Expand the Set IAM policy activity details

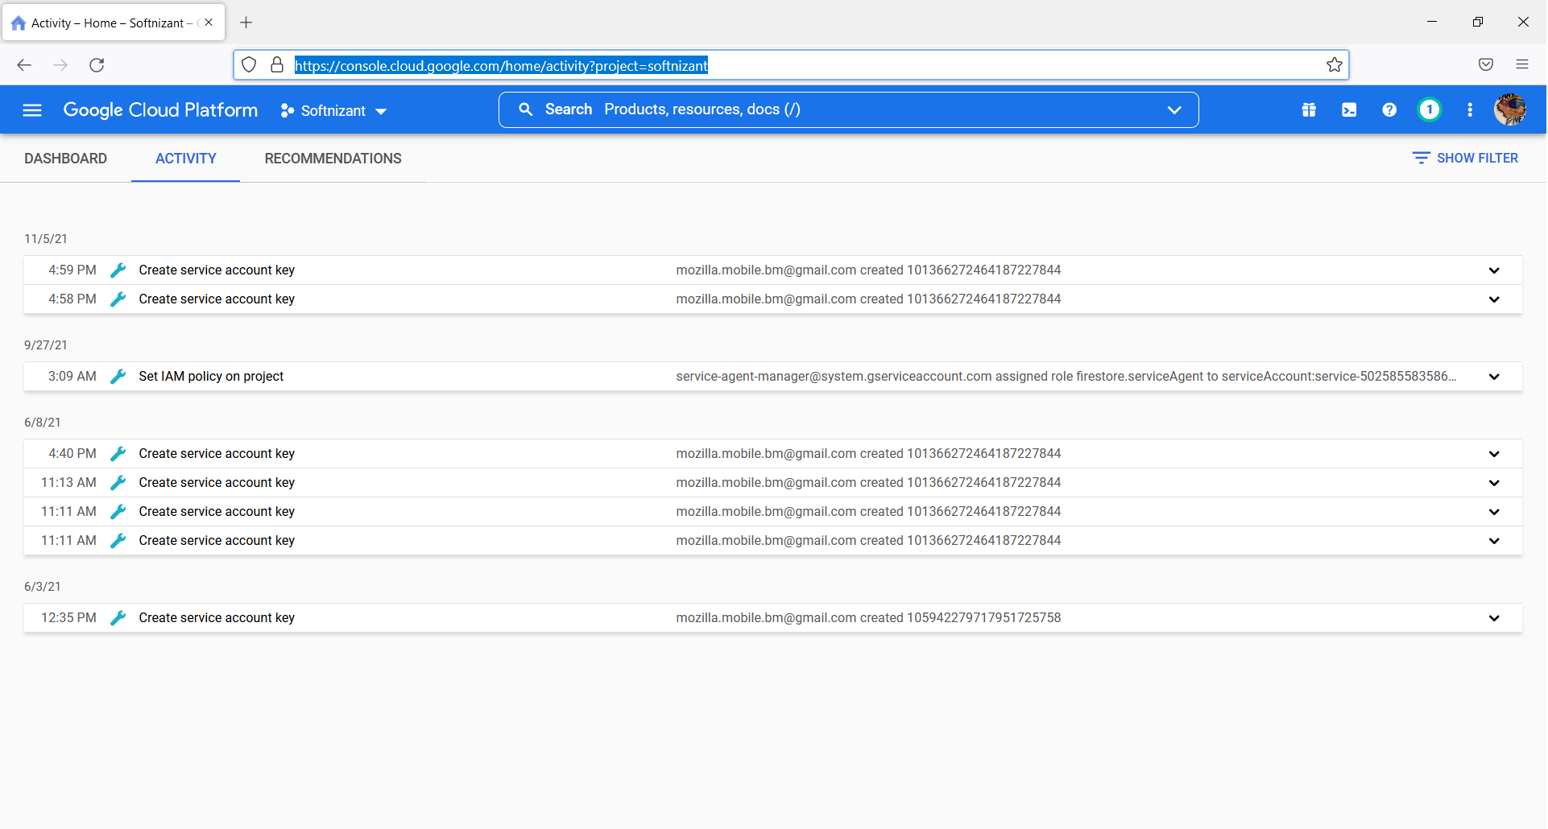click(x=1495, y=377)
